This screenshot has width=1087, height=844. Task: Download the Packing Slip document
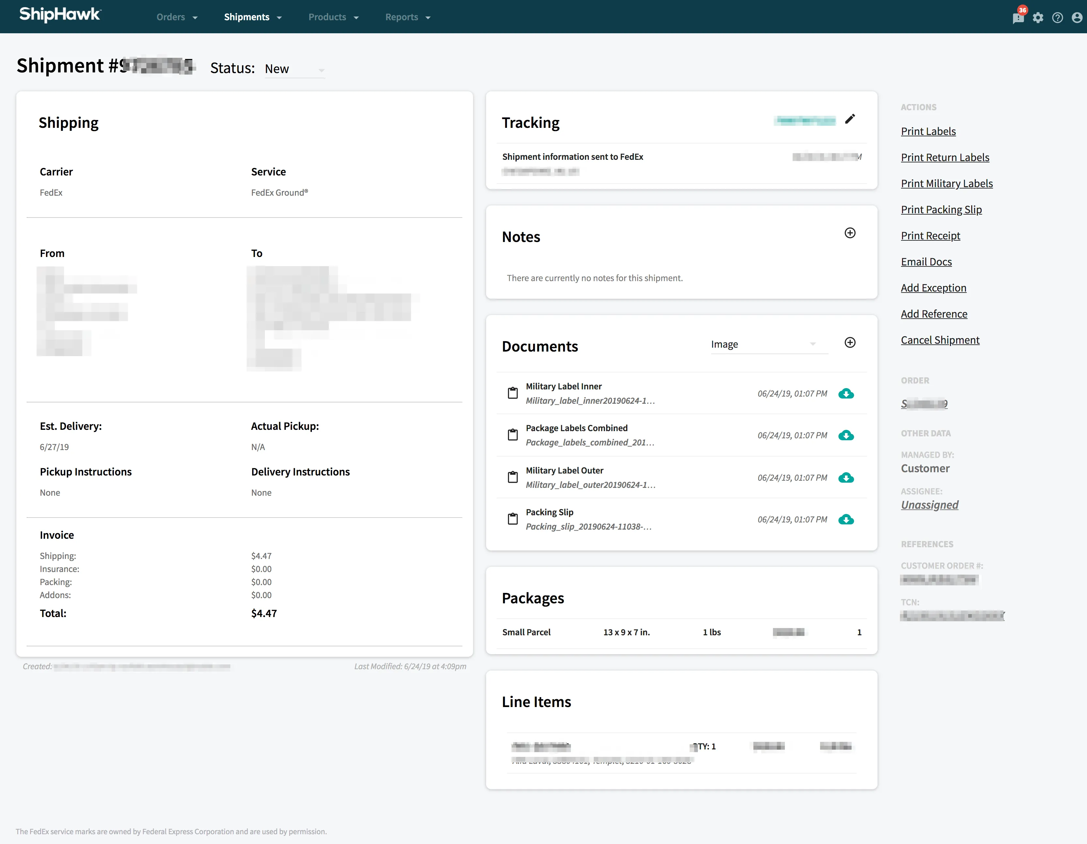pyautogui.click(x=846, y=520)
